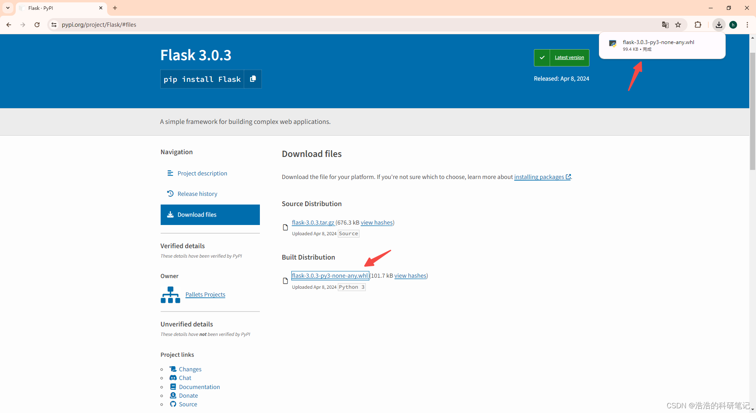Select Download files navigation item
The width and height of the screenshot is (756, 413).
click(x=210, y=215)
